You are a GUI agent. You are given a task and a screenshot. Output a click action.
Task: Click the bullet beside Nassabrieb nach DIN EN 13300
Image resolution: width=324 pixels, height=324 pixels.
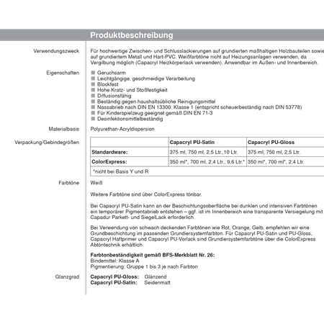point(93,107)
